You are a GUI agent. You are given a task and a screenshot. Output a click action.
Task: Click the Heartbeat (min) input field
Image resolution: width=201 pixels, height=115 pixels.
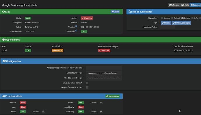coord(168,27)
